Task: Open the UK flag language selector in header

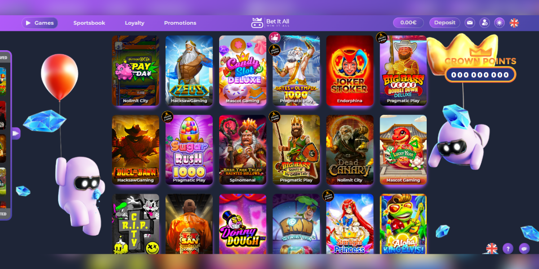Action: [x=514, y=23]
